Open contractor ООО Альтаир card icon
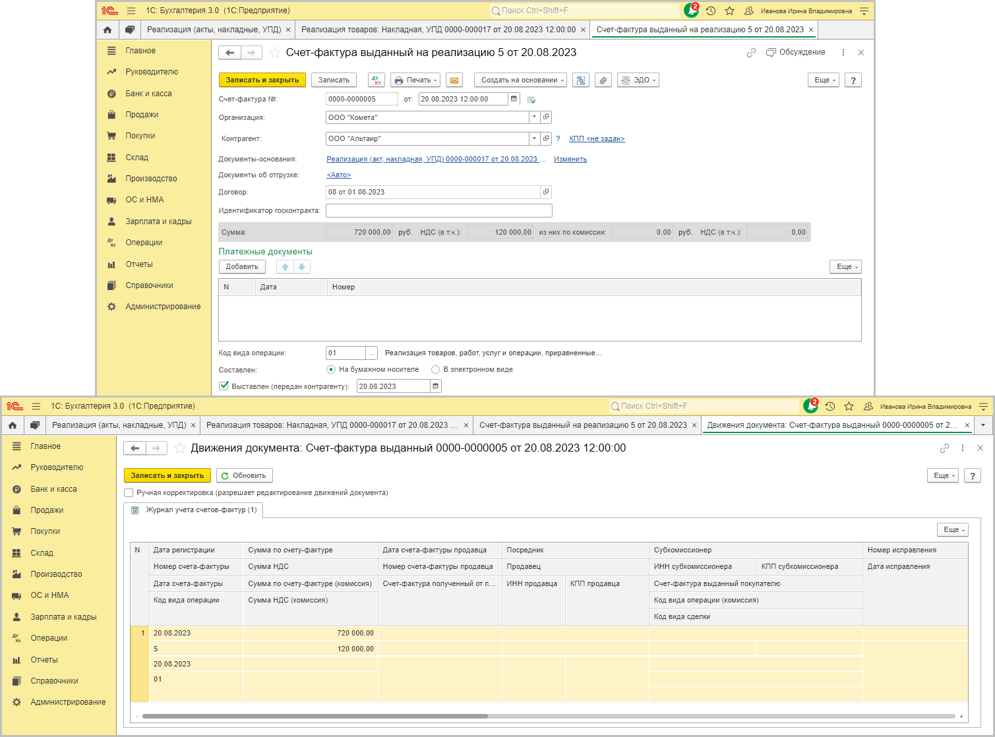The height and width of the screenshot is (737, 995). [x=546, y=138]
